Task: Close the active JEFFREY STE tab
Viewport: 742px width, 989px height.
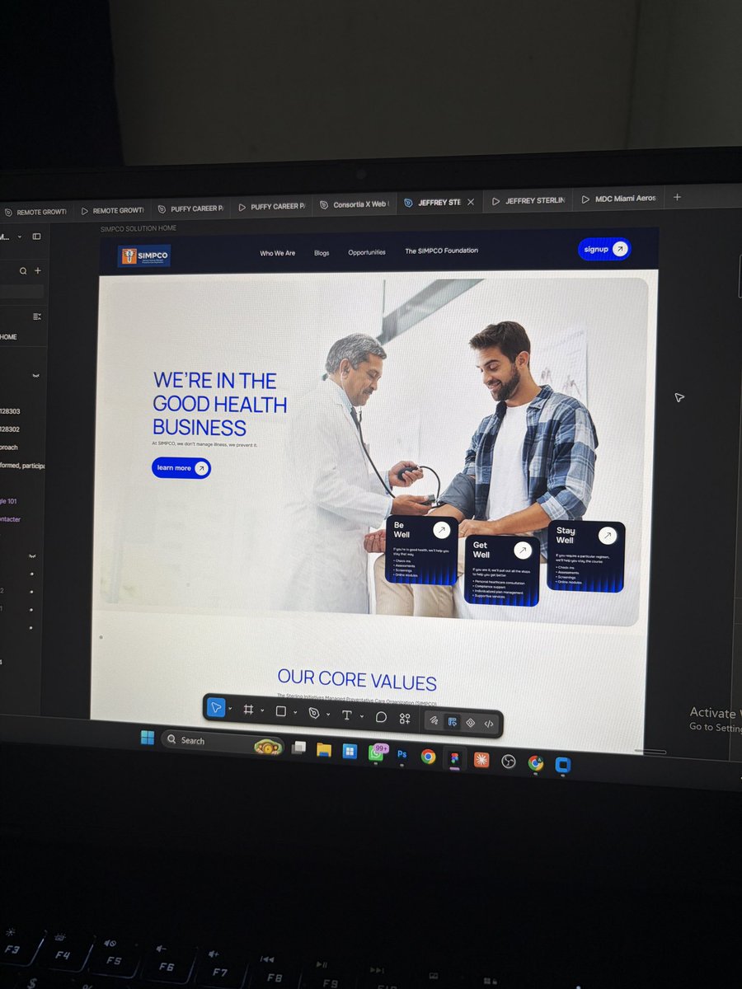Action: (471, 202)
